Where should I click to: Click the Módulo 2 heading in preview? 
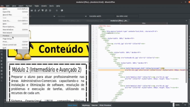point(47,70)
